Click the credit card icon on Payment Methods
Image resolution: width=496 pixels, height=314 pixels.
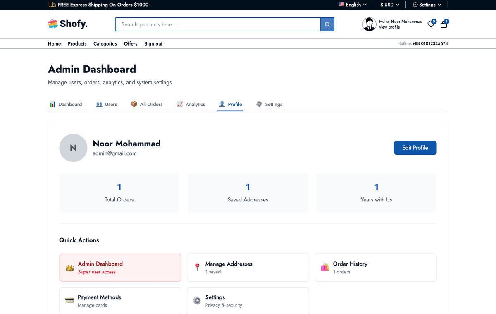coord(69,301)
